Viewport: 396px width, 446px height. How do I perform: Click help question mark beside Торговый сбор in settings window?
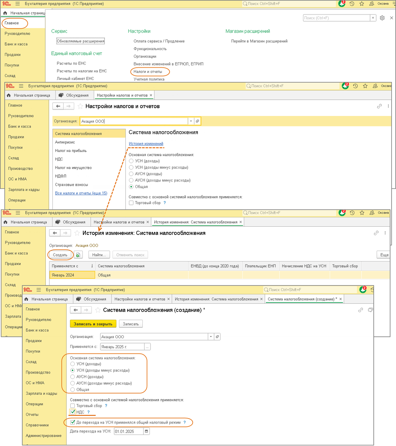pyautogui.click(x=165, y=203)
